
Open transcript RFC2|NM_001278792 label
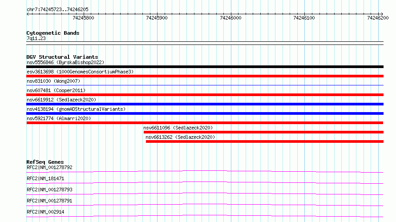coord(49,167)
